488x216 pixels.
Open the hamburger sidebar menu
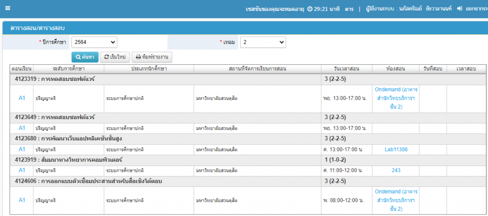tap(7, 9)
